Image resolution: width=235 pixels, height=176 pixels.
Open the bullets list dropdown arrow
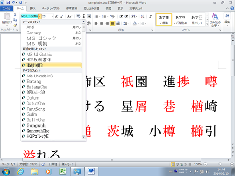100,16
